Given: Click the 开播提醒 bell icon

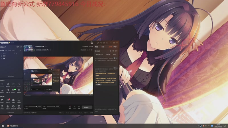Looking at the screenshot, I should [x=85, y=47].
